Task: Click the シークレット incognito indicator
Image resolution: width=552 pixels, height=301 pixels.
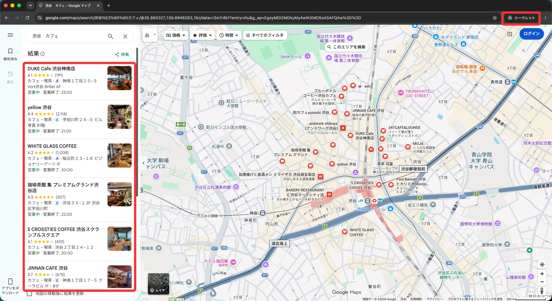Action: 521,18
